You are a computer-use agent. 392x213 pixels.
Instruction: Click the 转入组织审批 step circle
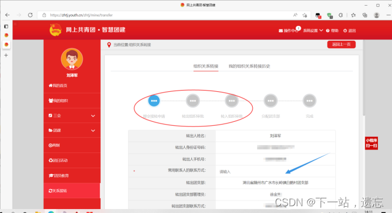tap(232, 101)
